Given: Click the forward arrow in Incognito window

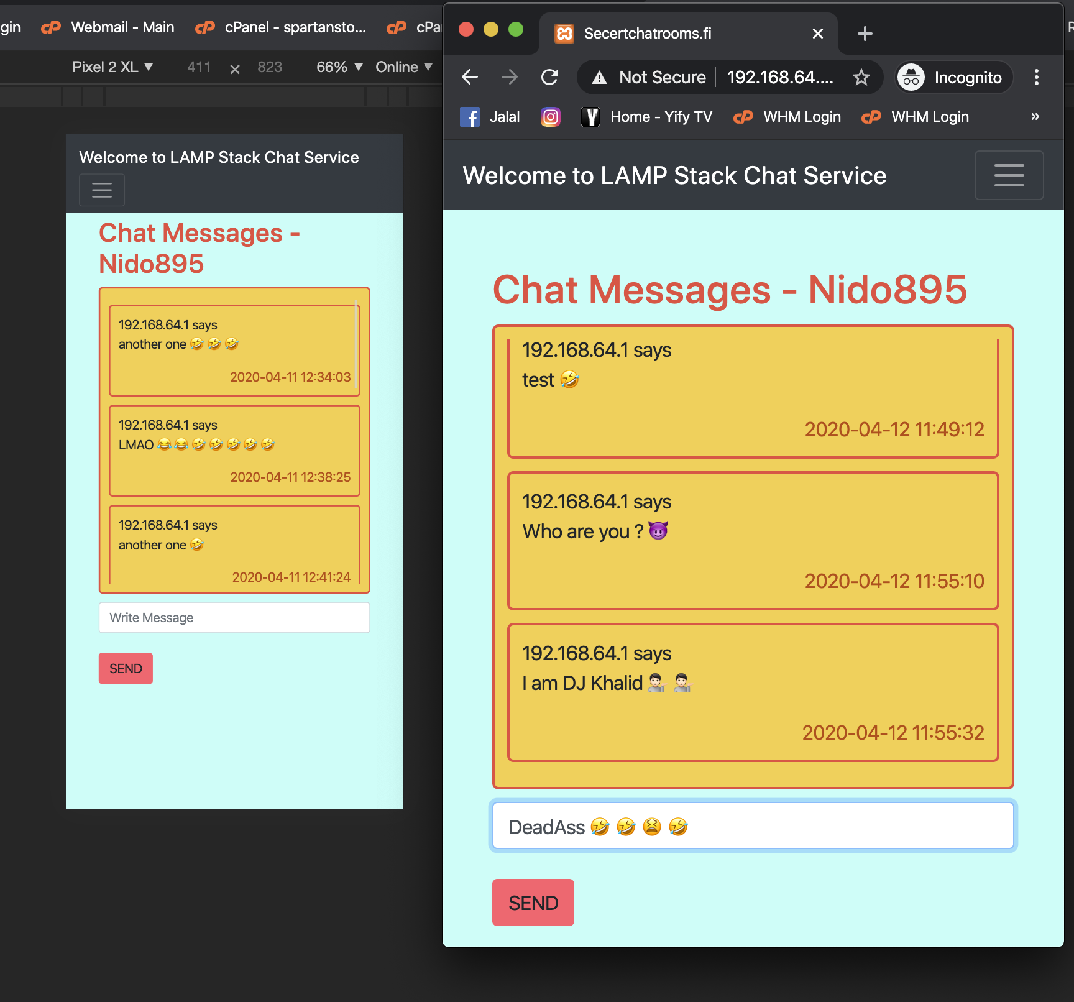Looking at the screenshot, I should (x=510, y=77).
